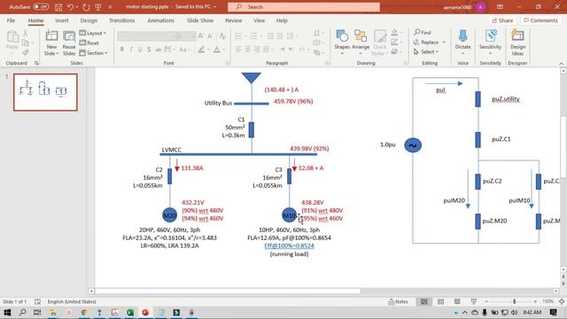Image resolution: width=567 pixels, height=319 pixels.
Task: Open the Comments pane button
Action: tap(540, 20)
